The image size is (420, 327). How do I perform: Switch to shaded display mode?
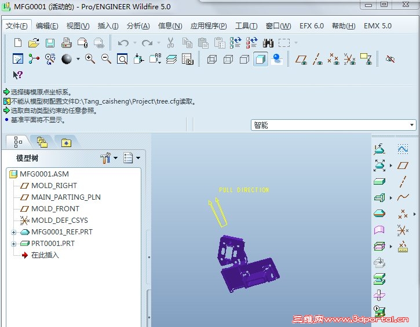[x=261, y=59]
